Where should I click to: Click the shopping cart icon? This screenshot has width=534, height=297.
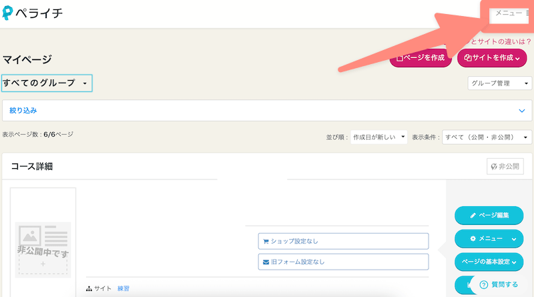click(x=265, y=241)
